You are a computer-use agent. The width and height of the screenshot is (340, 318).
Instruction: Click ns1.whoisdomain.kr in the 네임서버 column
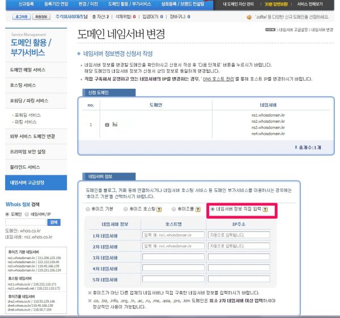(x=268, y=115)
